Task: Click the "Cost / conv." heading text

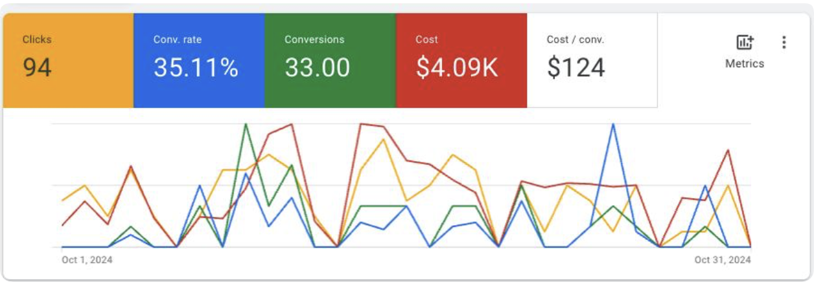Action: tap(575, 39)
